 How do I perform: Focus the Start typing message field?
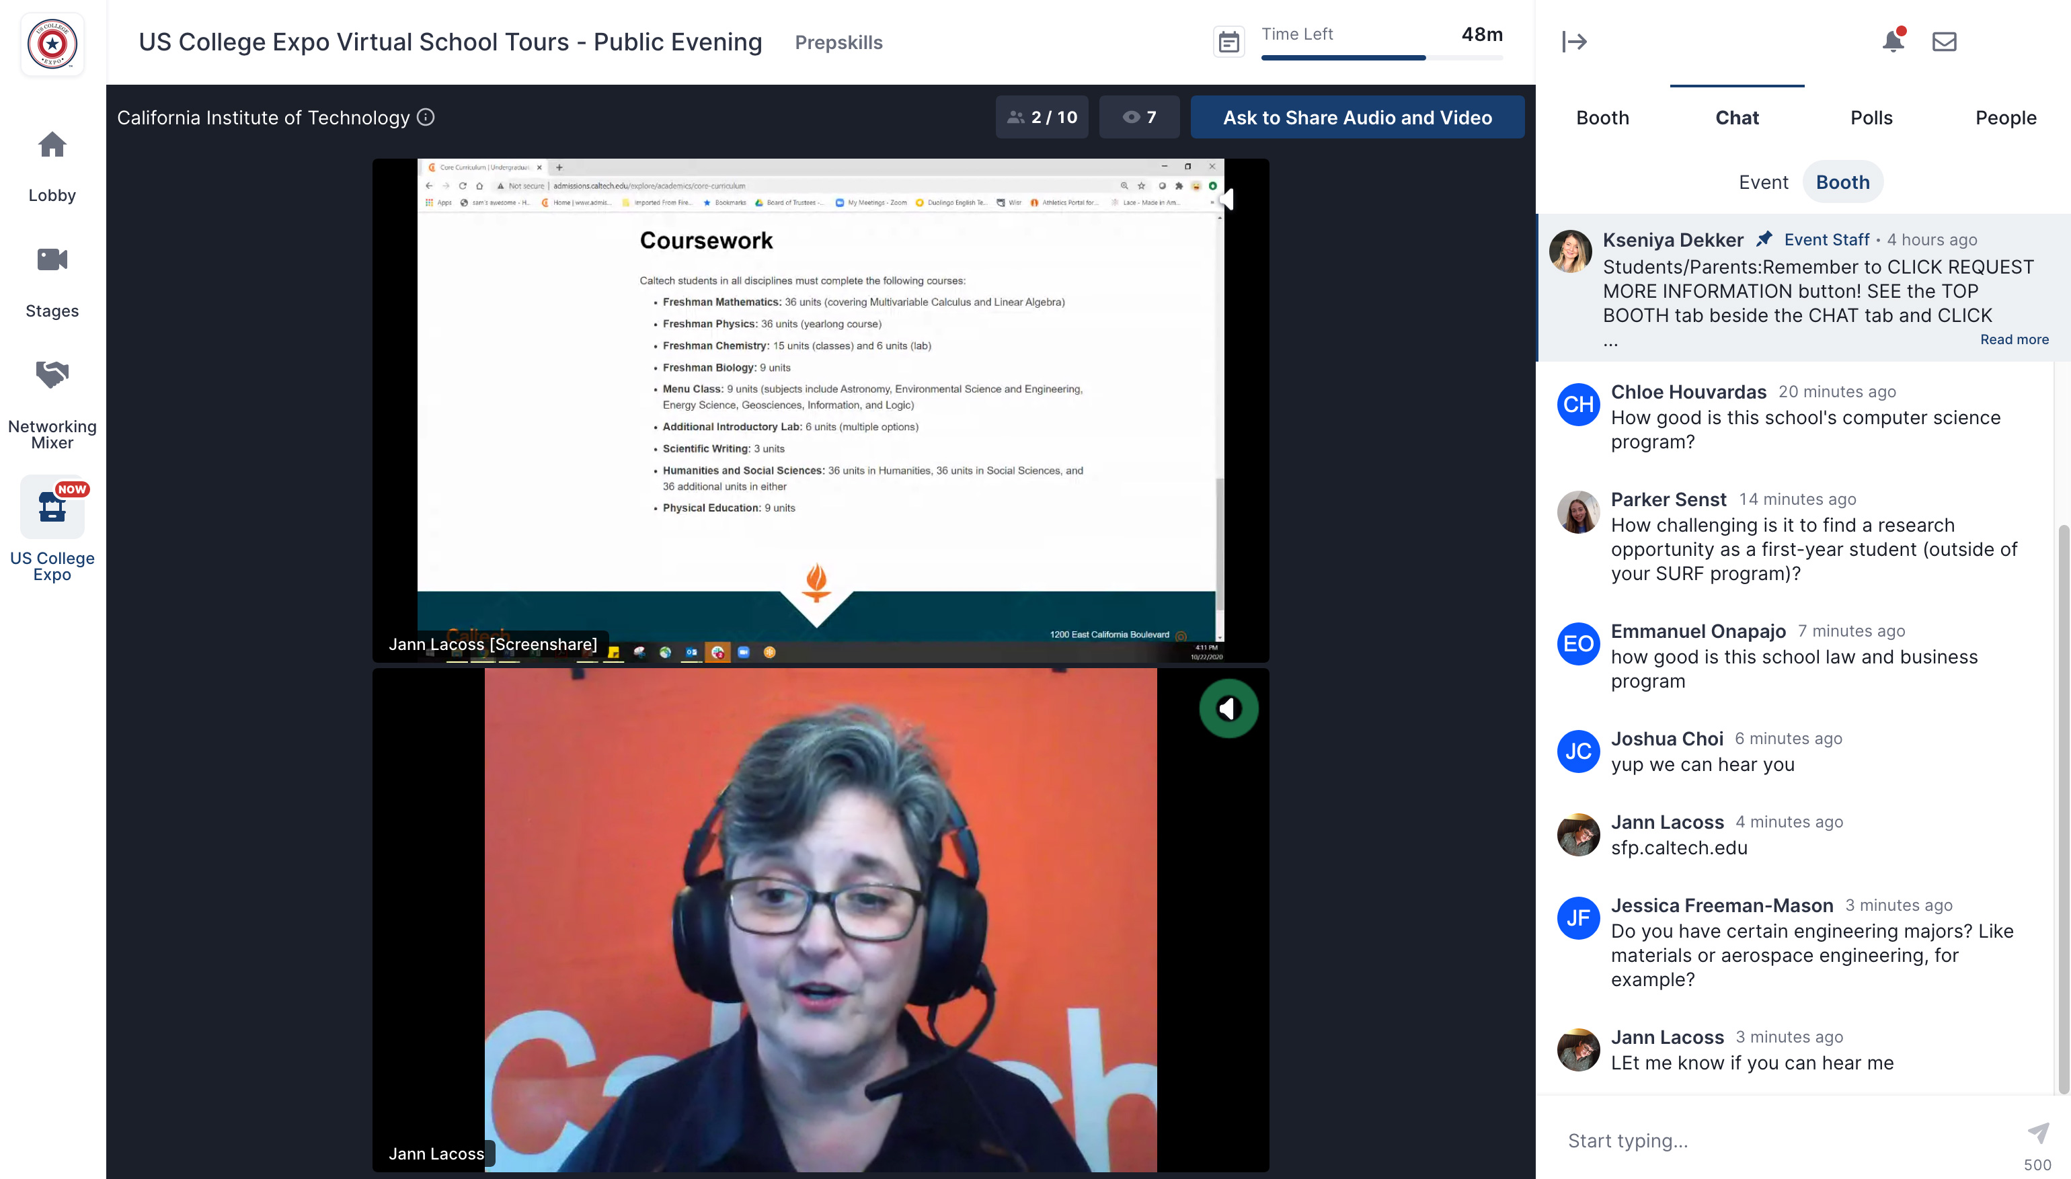tap(1787, 1140)
